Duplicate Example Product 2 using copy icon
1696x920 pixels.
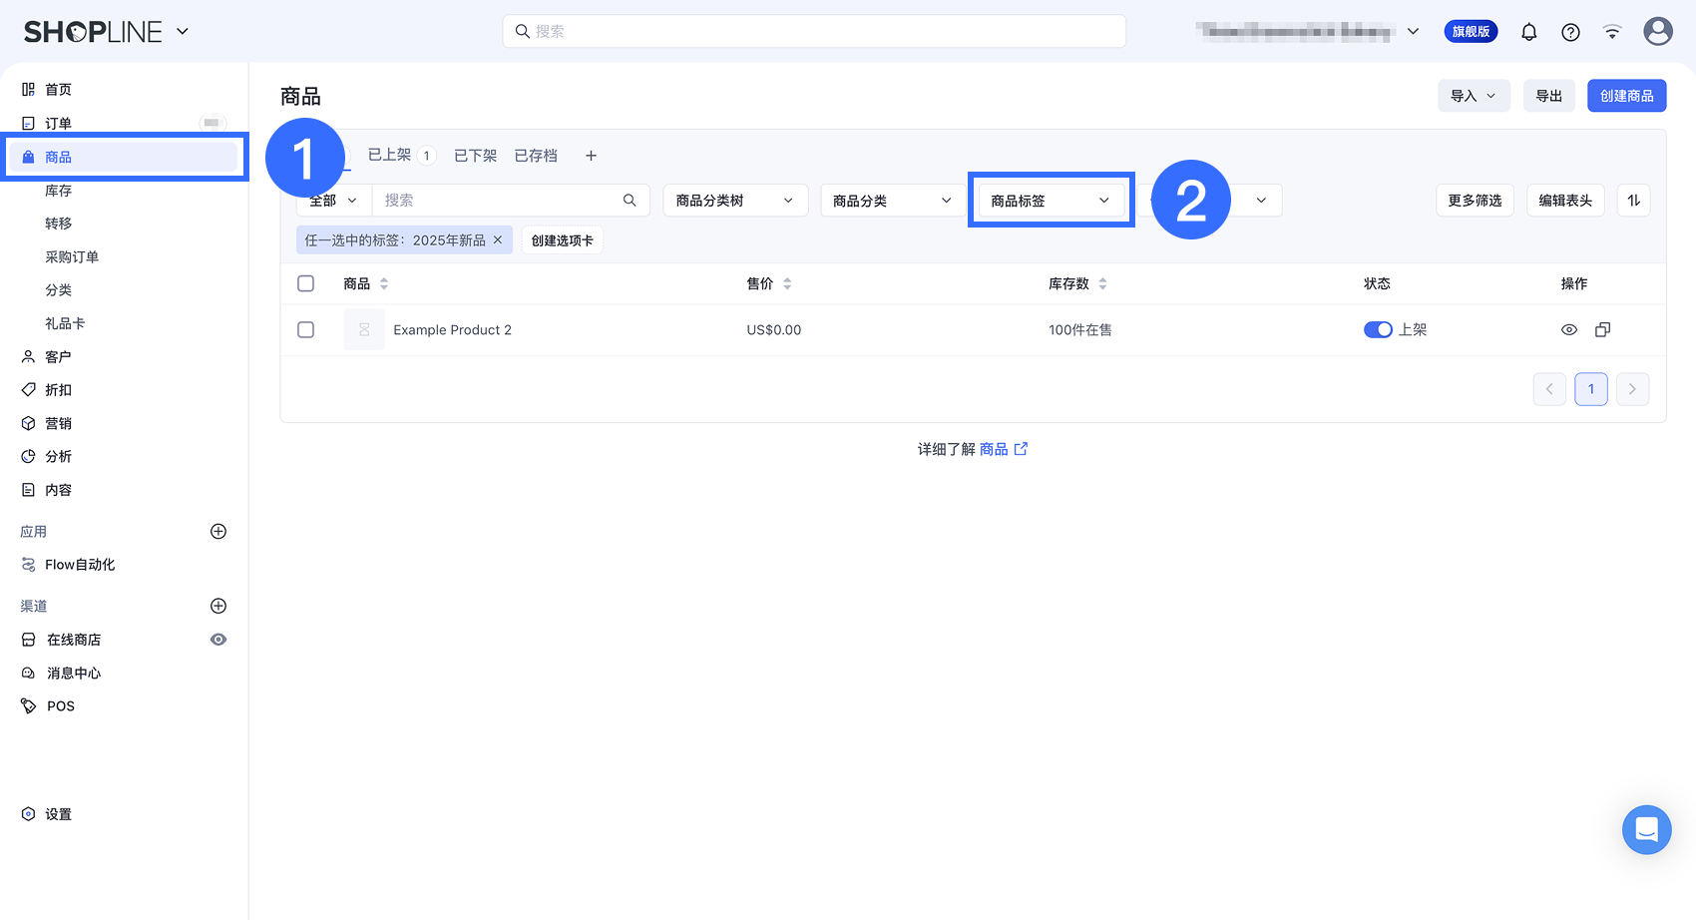pyautogui.click(x=1602, y=329)
